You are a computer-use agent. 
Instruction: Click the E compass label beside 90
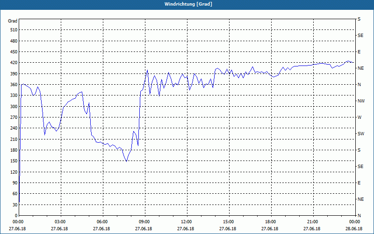point(359,183)
